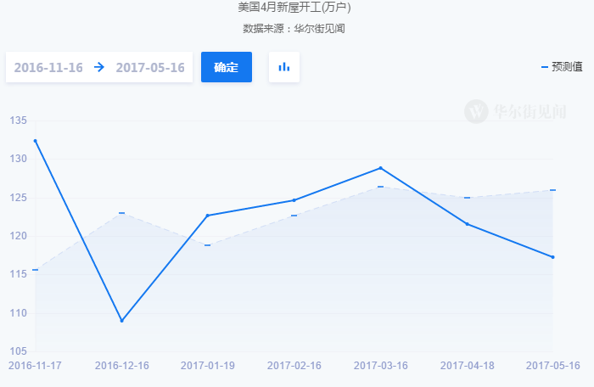This screenshot has height=387, width=594.
Task: Click x-axis label 2017-03-16
Action: point(381,366)
